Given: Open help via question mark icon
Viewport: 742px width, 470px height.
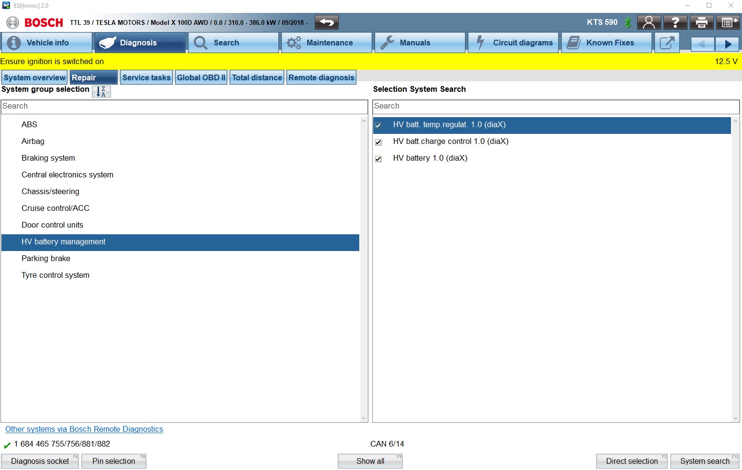Looking at the screenshot, I should (675, 22).
